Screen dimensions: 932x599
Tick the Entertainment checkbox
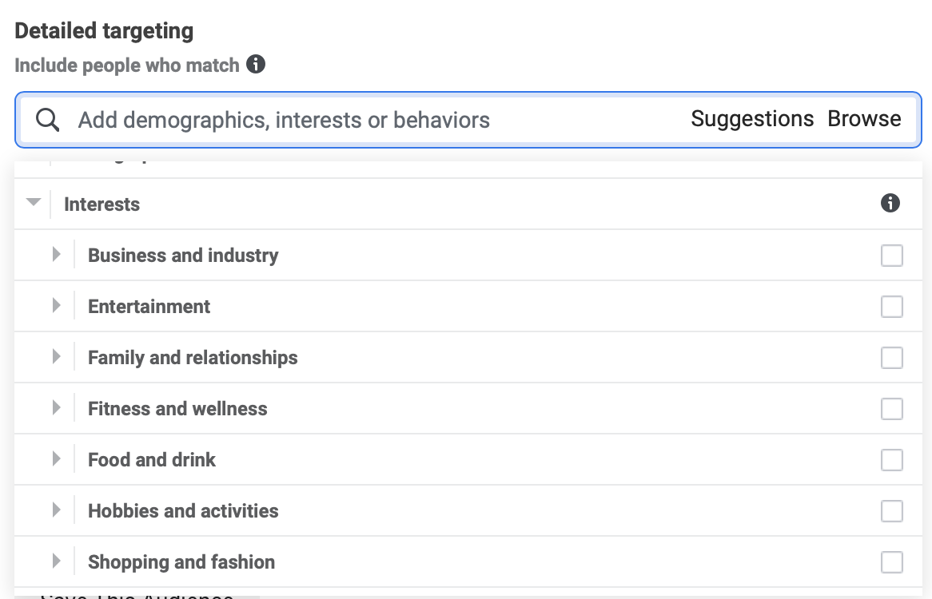[x=891, y=307]
